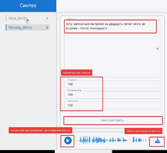Select the Nikolay_8kHz voice
The height and width of the screenshot is (153, 167).
(x=20, y=27)
